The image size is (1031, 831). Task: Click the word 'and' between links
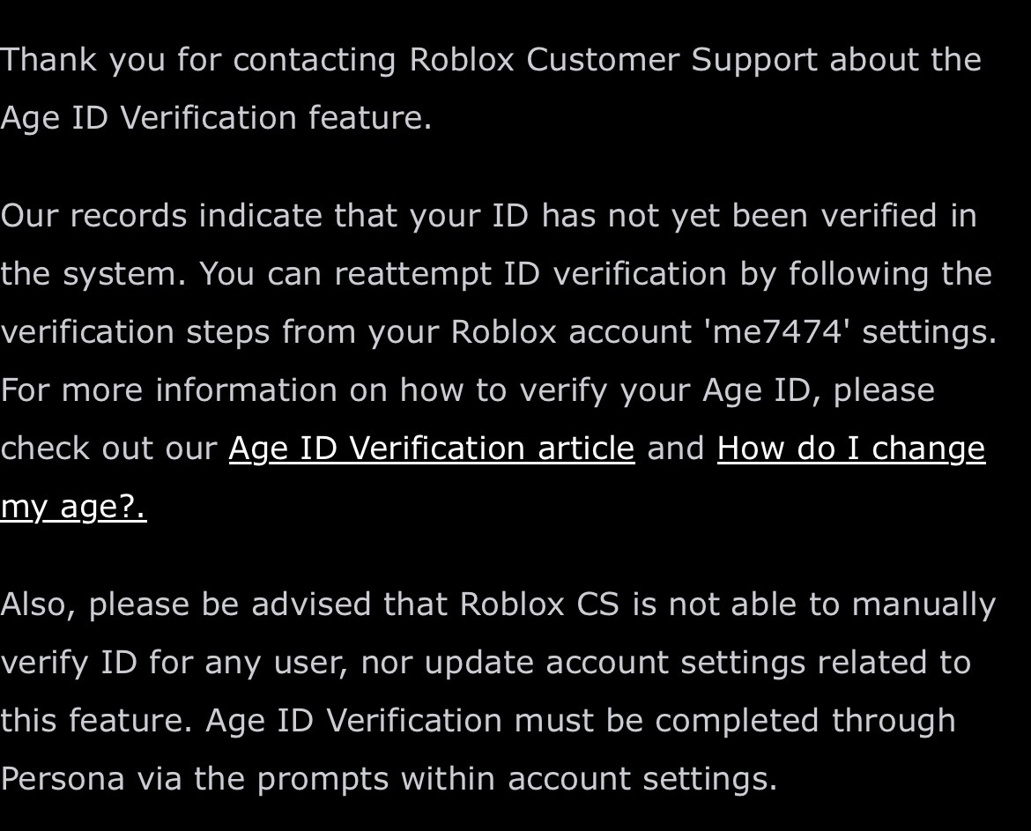676,449
